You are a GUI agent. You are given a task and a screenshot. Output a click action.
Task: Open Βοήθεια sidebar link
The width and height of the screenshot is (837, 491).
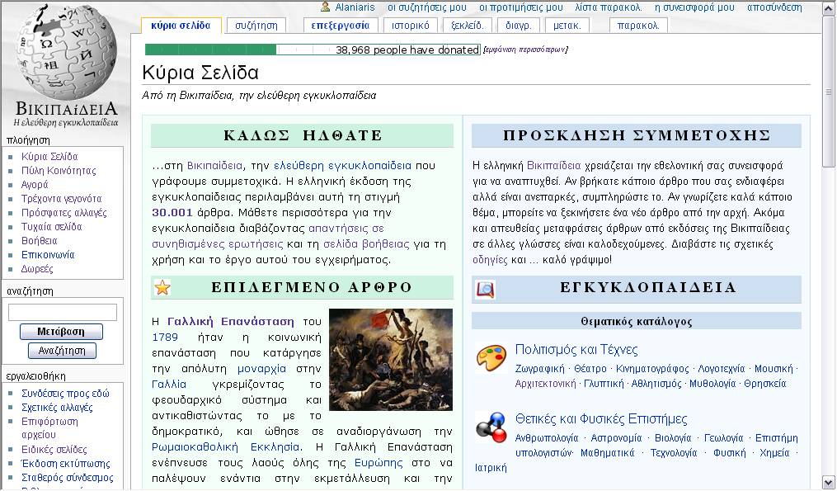coord(40,240)
